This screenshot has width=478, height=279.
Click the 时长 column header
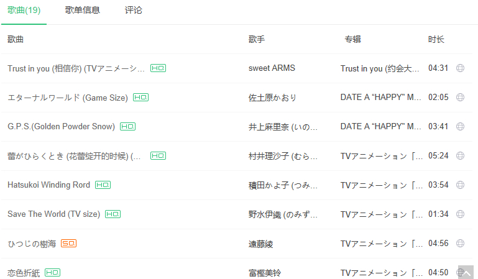(436, 39)
